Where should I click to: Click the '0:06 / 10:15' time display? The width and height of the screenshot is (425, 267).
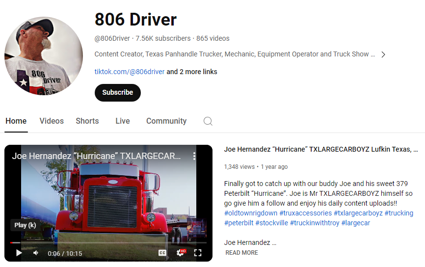[x=65, y=253]
